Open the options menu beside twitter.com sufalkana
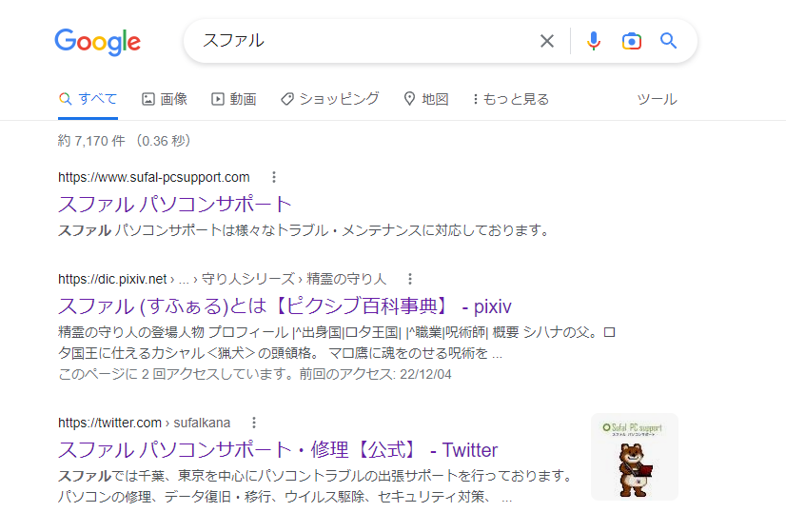Screen dimensions: 786x532 [x=254, y=423]
